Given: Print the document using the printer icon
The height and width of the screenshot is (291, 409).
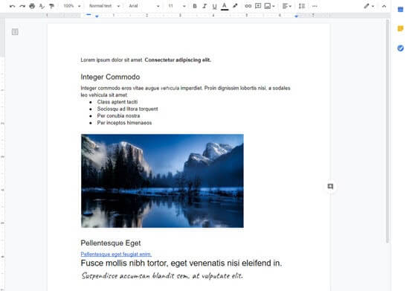Looking at the screenshot, I should click(32, 6).
